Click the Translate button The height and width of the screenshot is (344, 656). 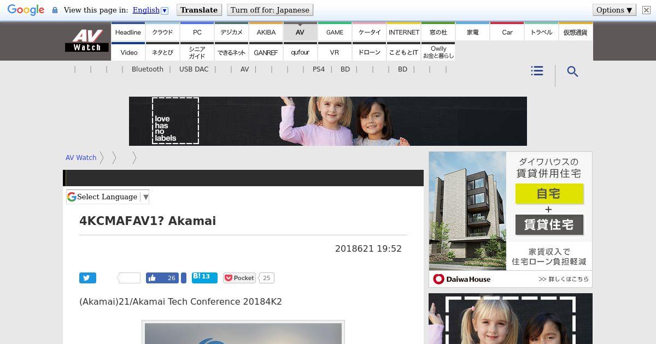[199, 10]
